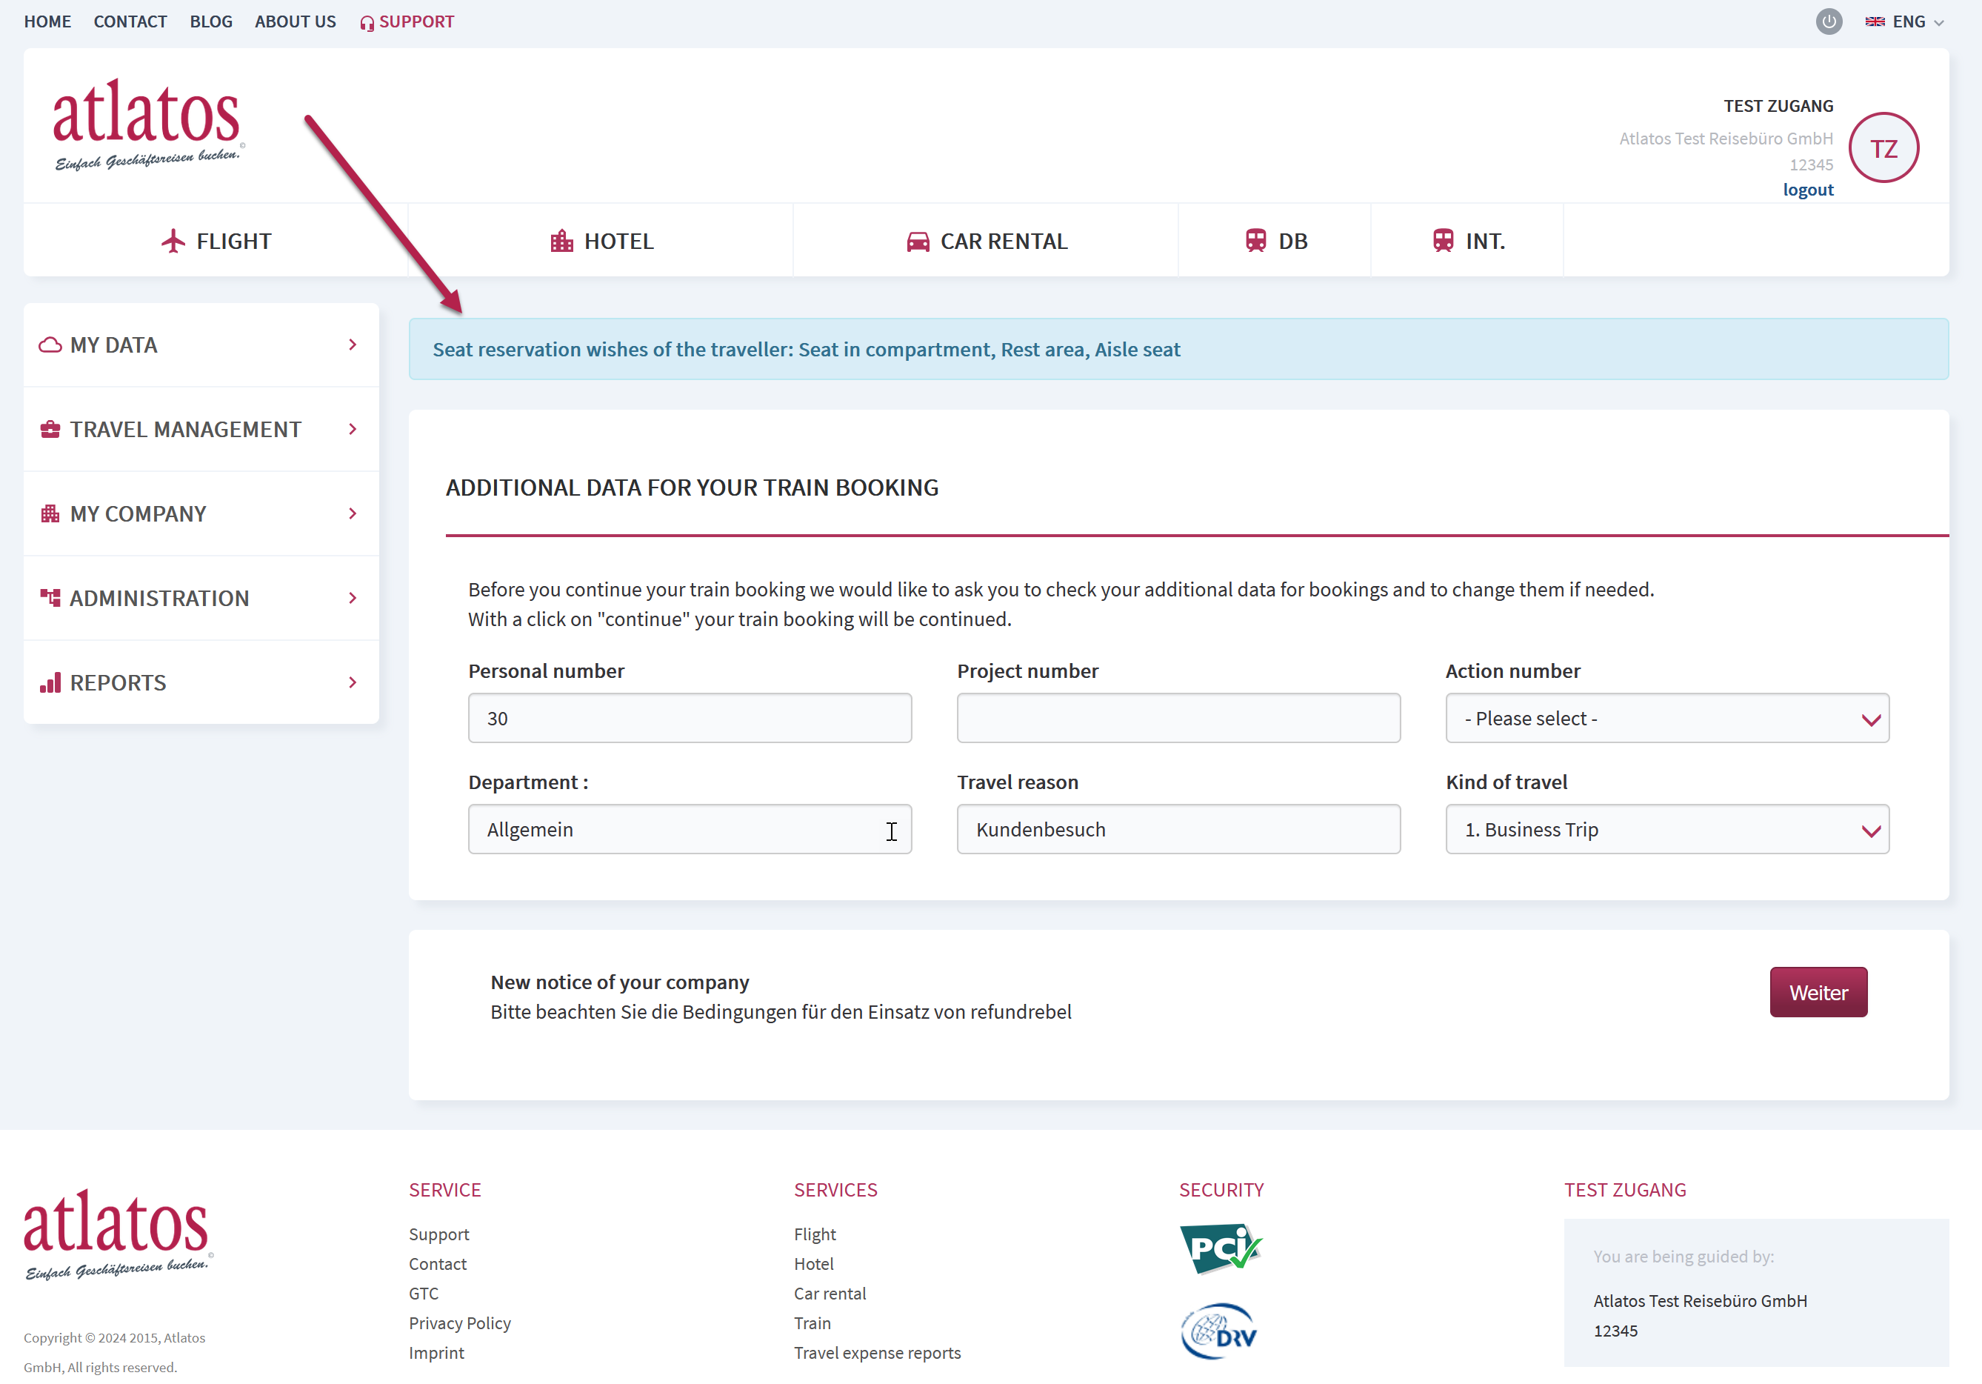Open the ENG language dropdown arrow
1982x1384 pixels.
click(x=1939, y=23)
